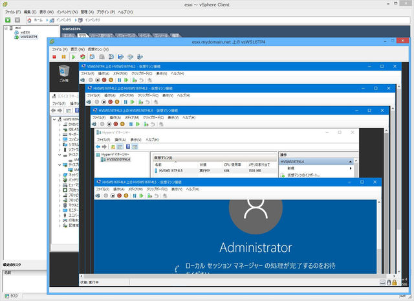Click the padlock icon in the bottom-right status bar
Image resolution: width=414 pixels, height=301 pixels.
pyautogui.click(x=395, y=282)
